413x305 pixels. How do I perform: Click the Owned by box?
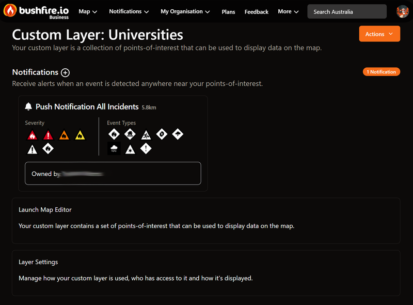113,173
